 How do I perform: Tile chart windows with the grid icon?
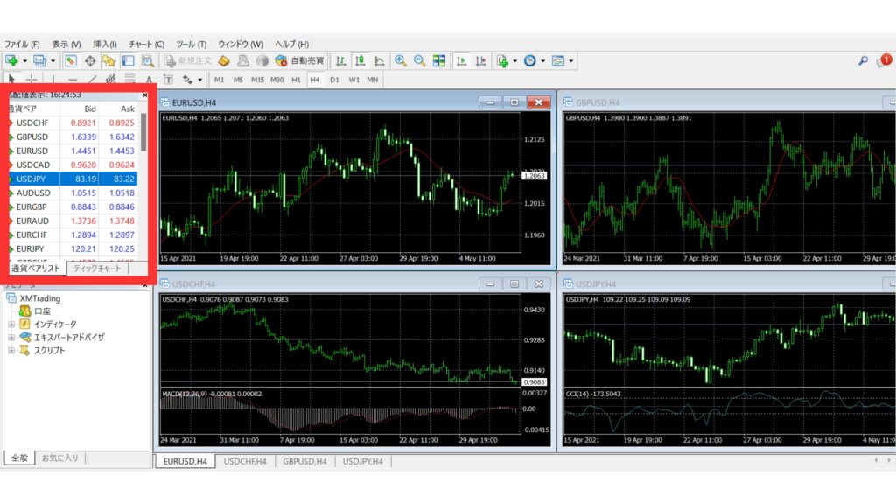click(x=439, y=60)
